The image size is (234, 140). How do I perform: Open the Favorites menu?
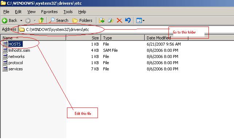coord(49,12)
